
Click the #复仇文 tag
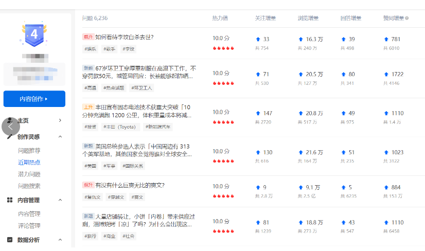(93, 197)
